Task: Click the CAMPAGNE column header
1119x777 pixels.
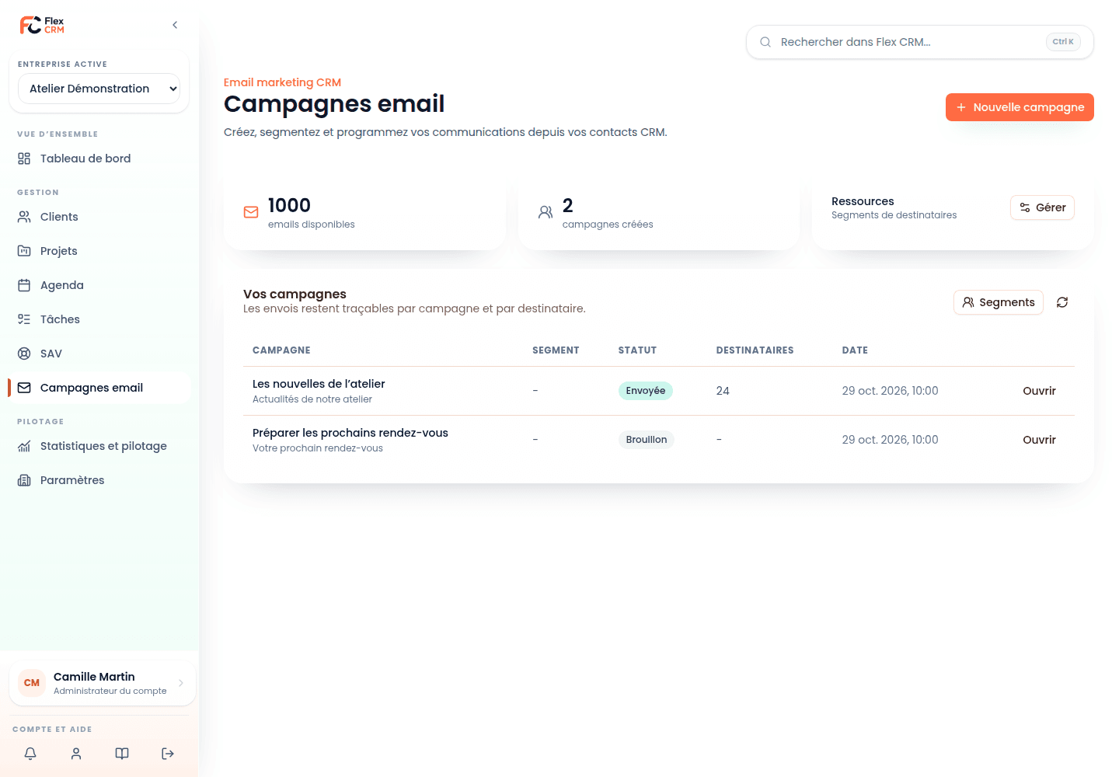Action: 281,350
